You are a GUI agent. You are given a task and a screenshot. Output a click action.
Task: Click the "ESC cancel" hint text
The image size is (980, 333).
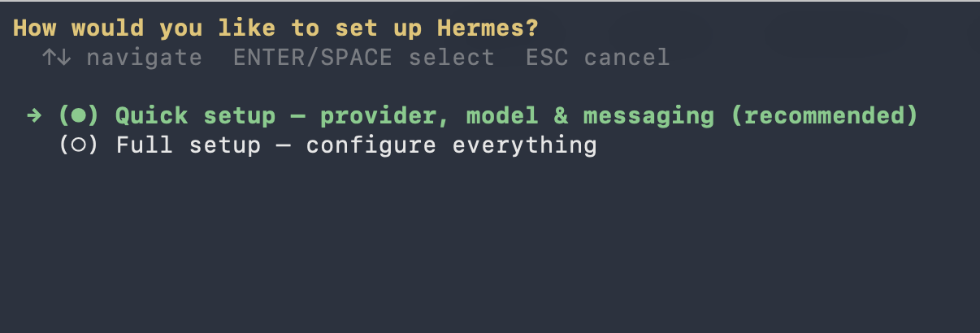point(598,58)
